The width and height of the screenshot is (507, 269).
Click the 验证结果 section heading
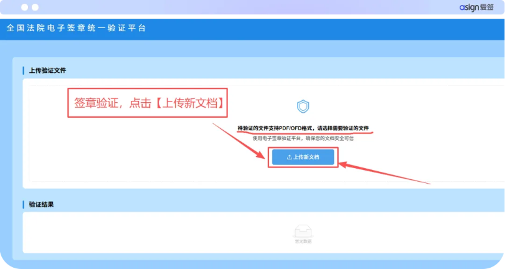click(x=42, y=204)
